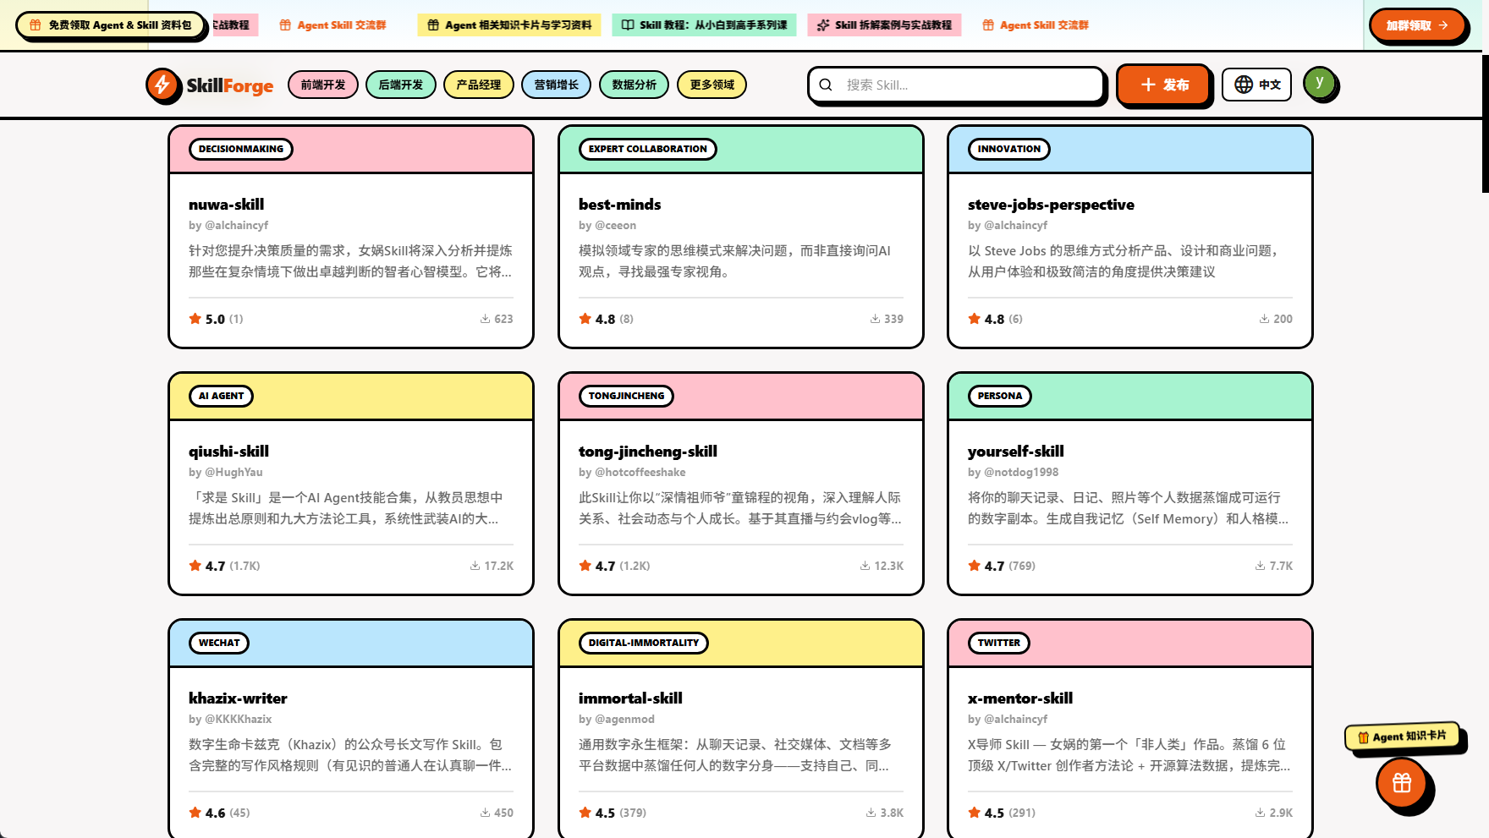This screenshot has height=838, width=1489.
Task: Select the 前端开发 category
Action: pos(323,85)
